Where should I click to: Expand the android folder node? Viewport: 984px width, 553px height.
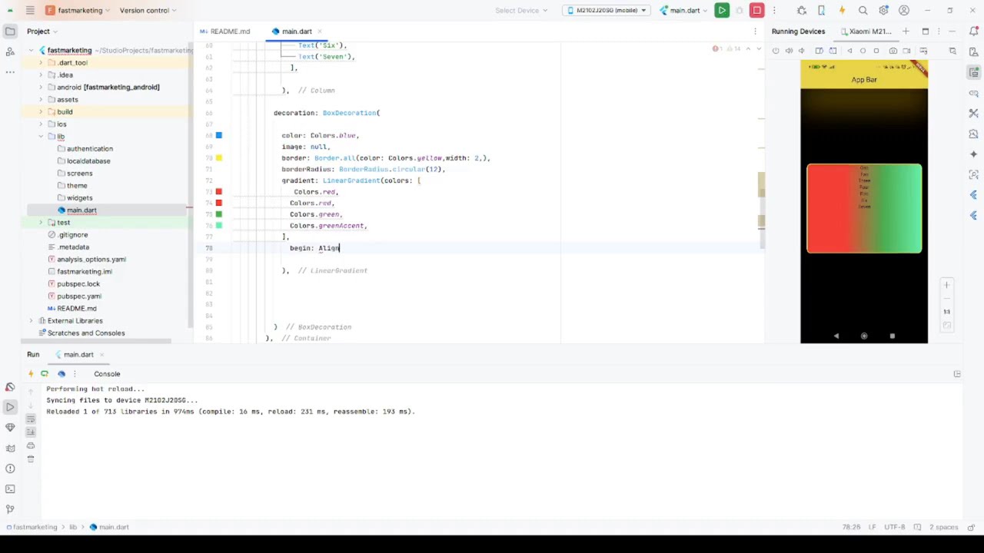tap(41, 87)
